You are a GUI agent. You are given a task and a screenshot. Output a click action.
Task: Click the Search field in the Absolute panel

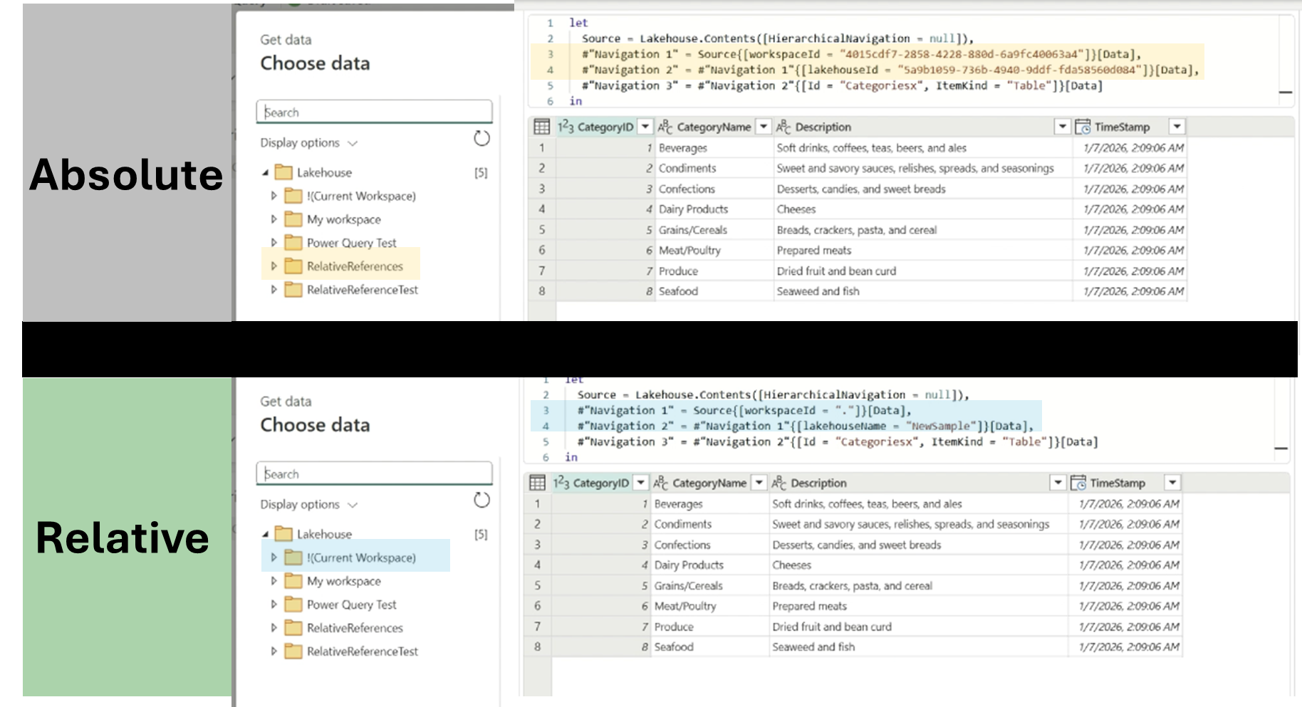point(374,112)
